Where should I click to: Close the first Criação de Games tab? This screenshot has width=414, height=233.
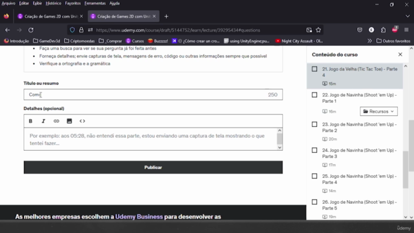82,16
